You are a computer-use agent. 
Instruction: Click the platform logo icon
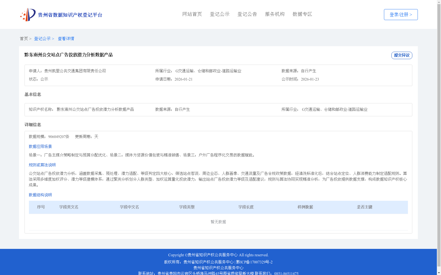[x=28, y=15]
